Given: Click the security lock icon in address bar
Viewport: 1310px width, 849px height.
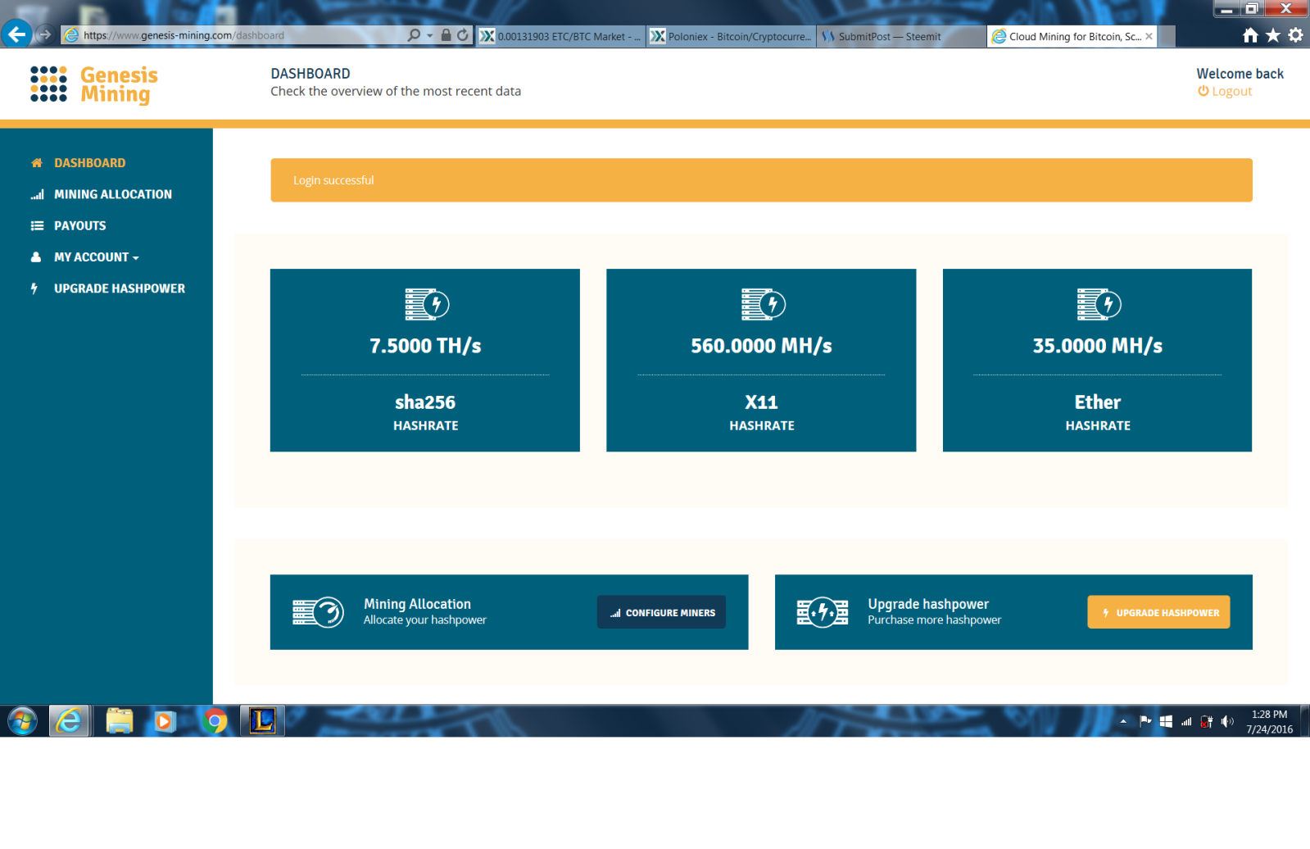Looking at the screenshot, I should point(446,35).
